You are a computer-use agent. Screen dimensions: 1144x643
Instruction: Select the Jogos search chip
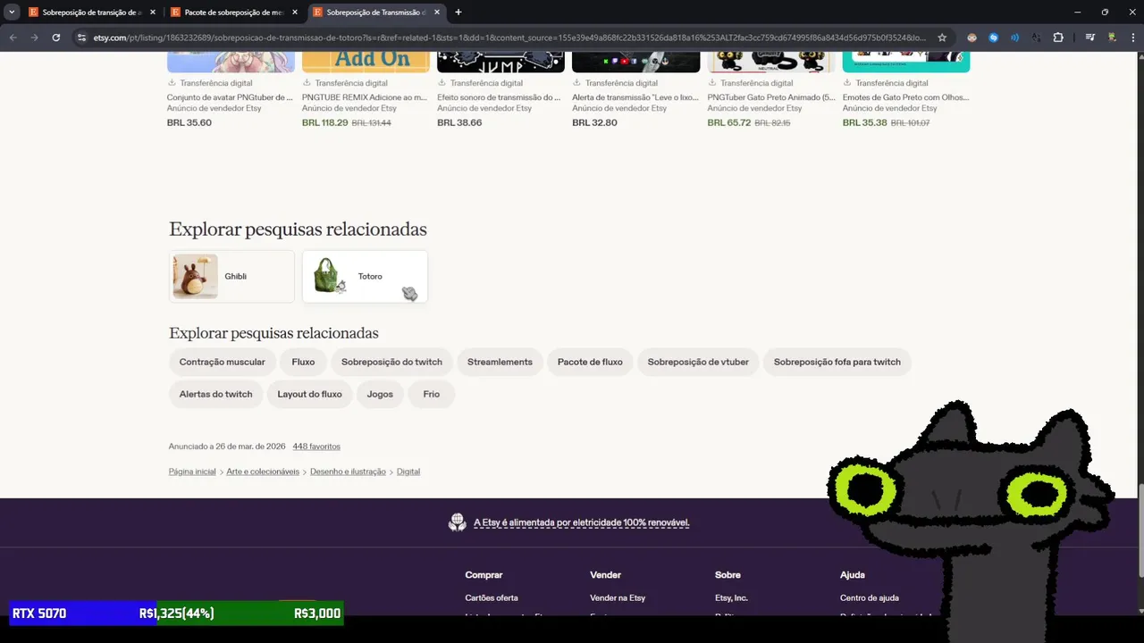coord(380,394)
